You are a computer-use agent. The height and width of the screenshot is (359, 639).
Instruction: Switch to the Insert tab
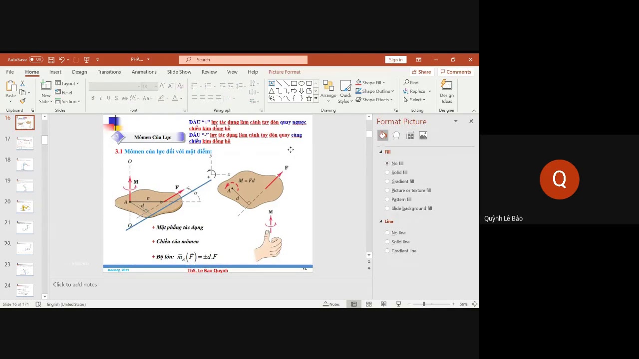click(55, 72)
